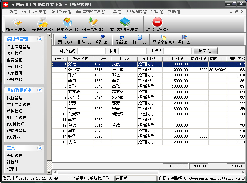This screenshot has width=247, height=183.
Task: Click the 检索 search button
Action: coord(206,51)
